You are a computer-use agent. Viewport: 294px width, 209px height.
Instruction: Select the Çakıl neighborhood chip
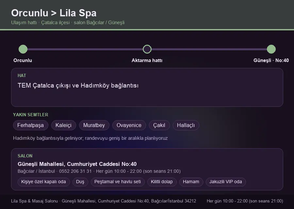coord(159,125)
